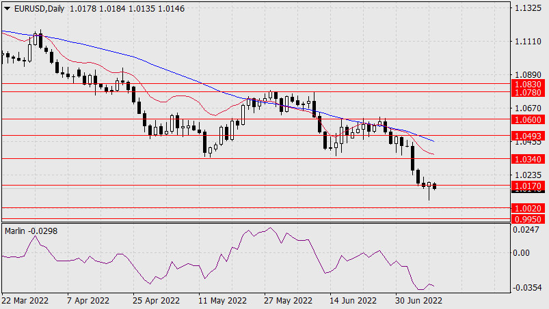Image resolution: width=549 pixels, height=309 pixels.
Task: Click the last candlestick on the chart
Action: pyautogui.click(x=435, y=186)
